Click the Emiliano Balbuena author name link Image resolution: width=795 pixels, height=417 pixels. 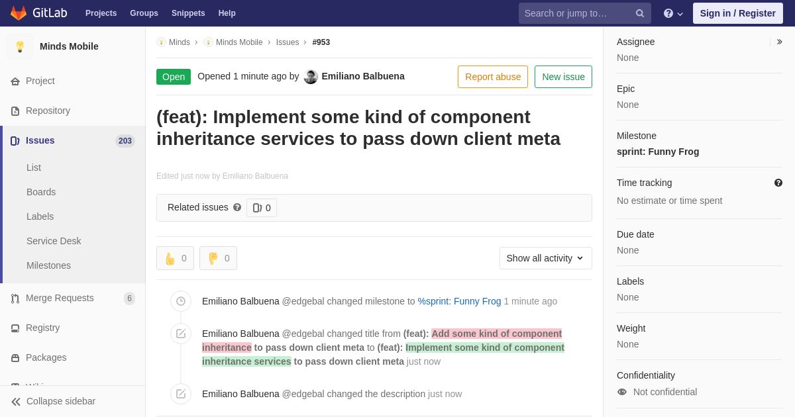tap(363, 76)
